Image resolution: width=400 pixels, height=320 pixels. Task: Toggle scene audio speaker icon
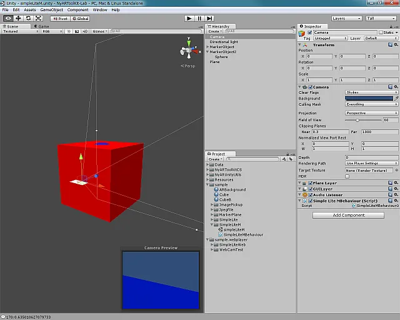point(85,31)
